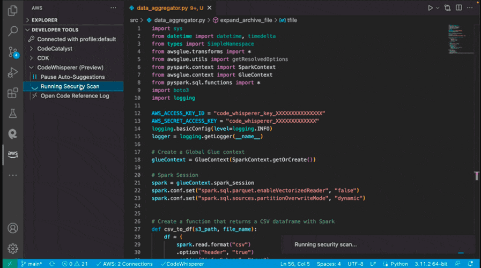481x268 pixels.
Task: Click line number 18 in the gutter
Action: point(137,159)
